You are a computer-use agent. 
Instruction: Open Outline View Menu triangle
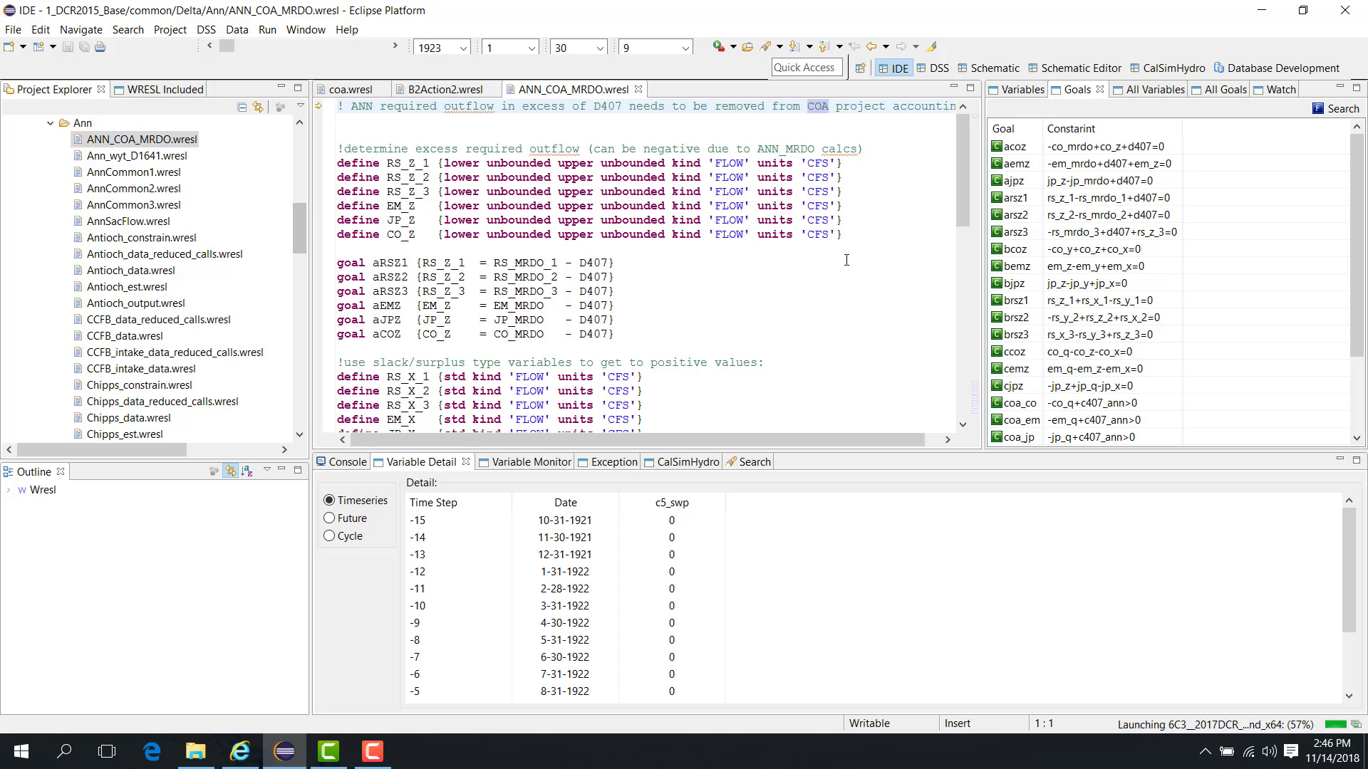click(267, 469)
